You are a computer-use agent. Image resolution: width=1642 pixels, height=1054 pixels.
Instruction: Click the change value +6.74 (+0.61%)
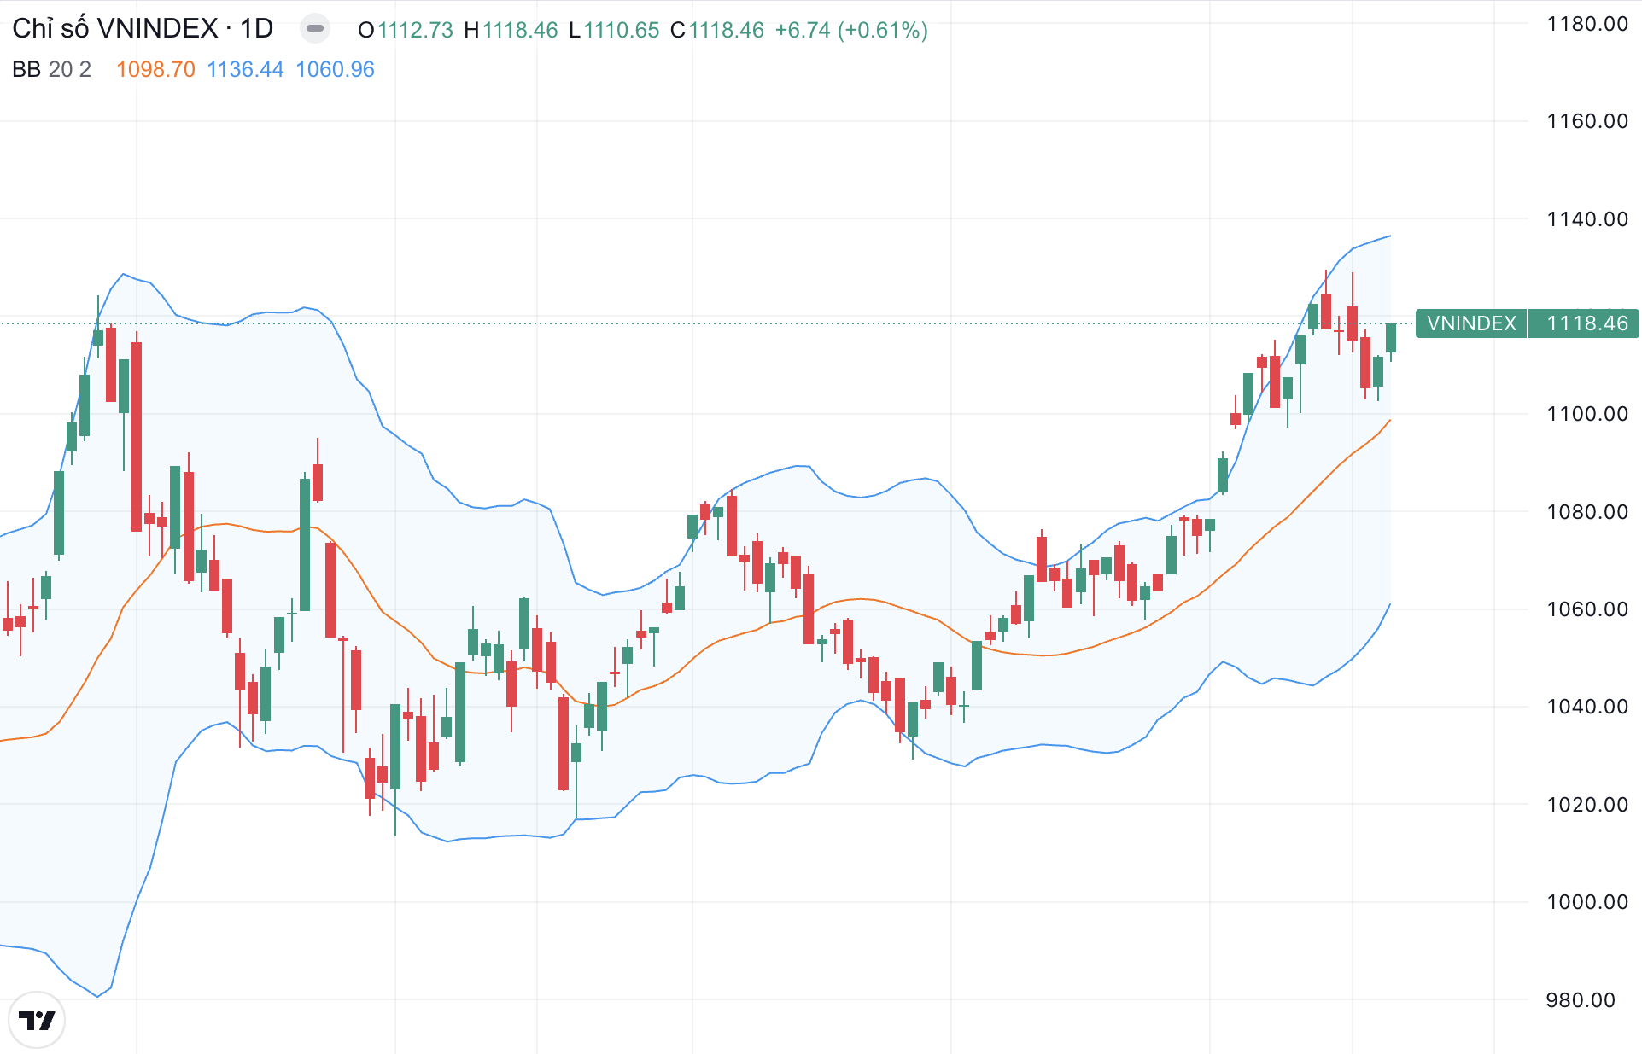point(851,30)
